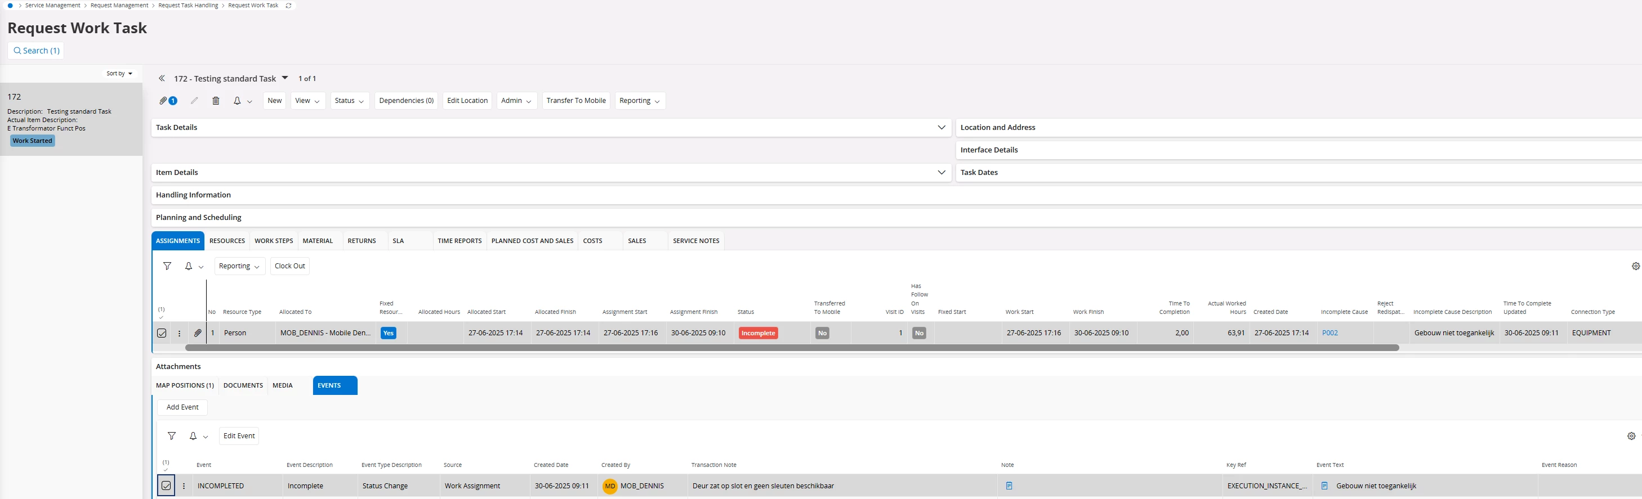Go to Request Management in the breadcrumb
This screenshot has height=499, width=1642.
120,6
